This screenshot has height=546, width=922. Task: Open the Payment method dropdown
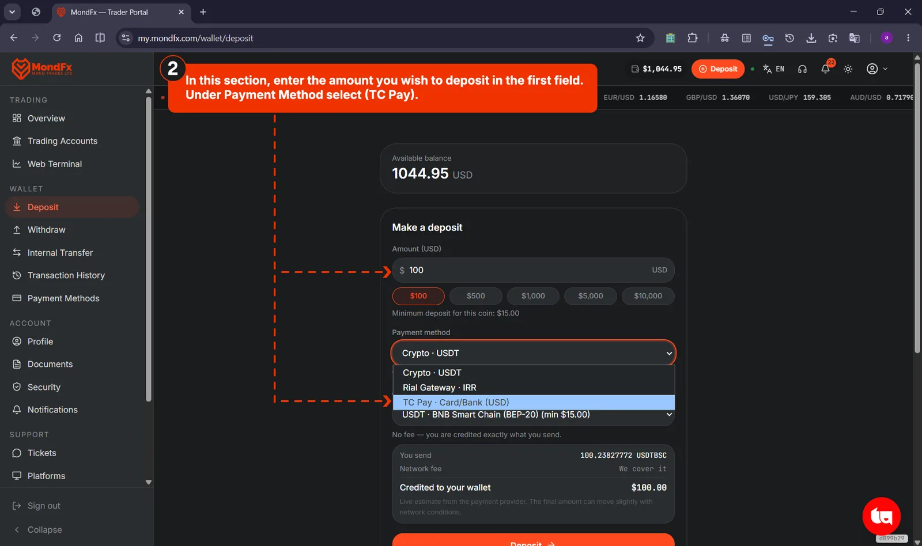[x=533, y=353]
